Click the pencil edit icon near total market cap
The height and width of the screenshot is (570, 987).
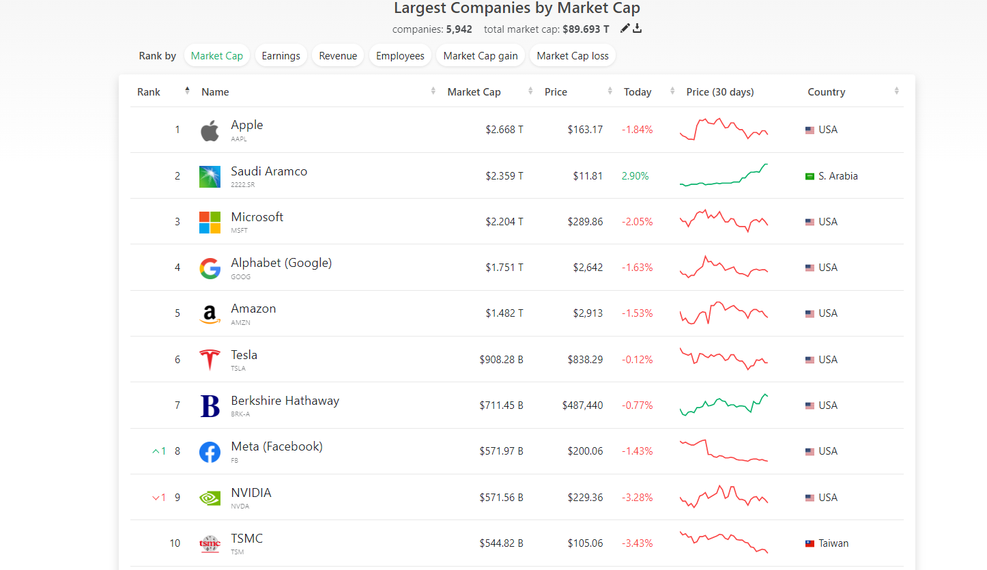click(x=625, y=28)
